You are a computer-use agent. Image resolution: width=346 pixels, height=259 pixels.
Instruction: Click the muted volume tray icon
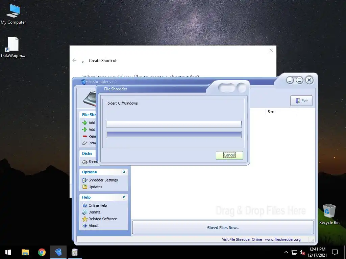pos(302,252)
